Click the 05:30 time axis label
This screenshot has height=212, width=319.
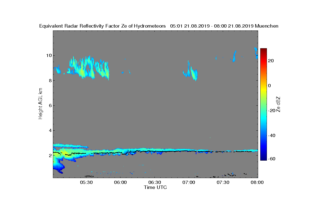86,183
